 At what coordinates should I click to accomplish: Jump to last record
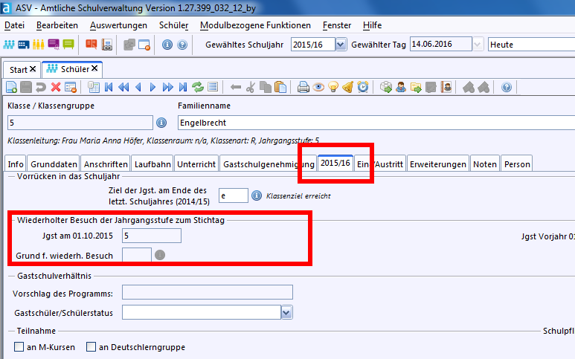[183, 87]
